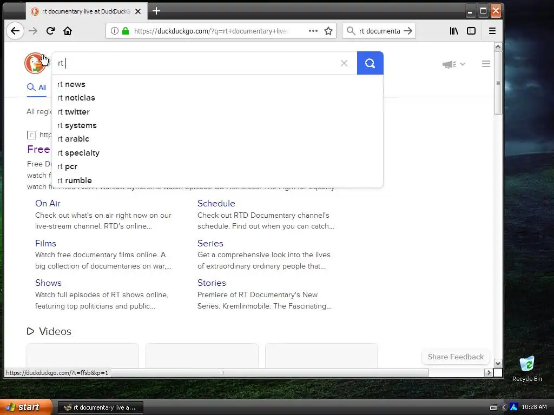Choose suggestion rt rumble
554x415 pixels.
click(217, 180)
